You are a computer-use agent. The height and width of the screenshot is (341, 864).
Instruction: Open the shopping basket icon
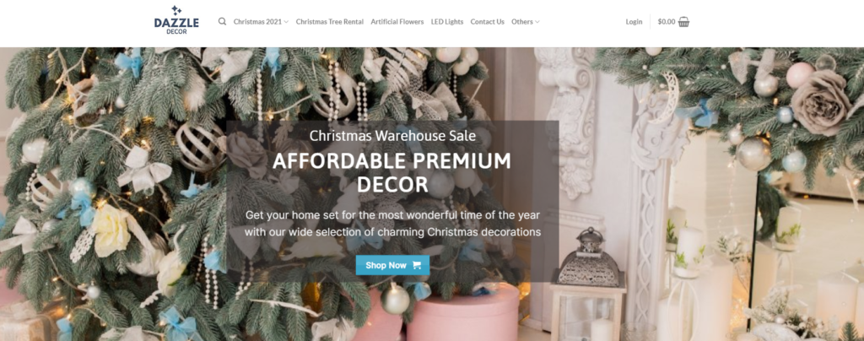(x=683, y=22)
